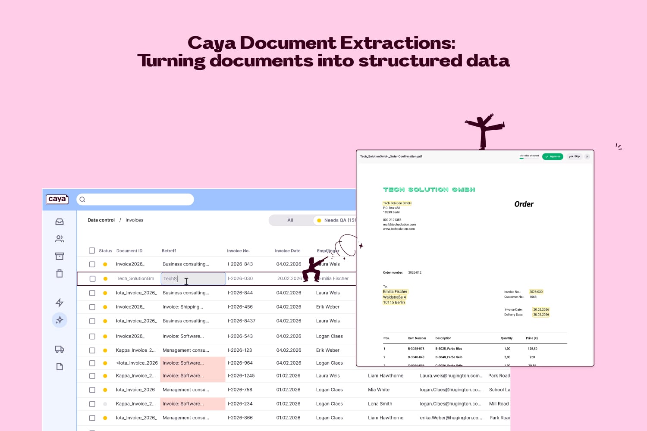Click invoice number "I-2026-8437"
Image resolution: width=647 pixels, height=431 pixels.
click(x=242, y=321)
